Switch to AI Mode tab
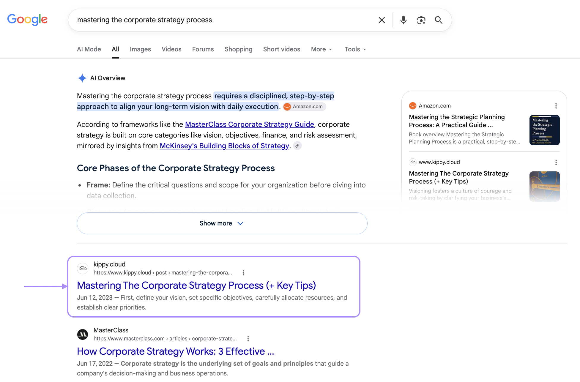 tap(89, 49)
